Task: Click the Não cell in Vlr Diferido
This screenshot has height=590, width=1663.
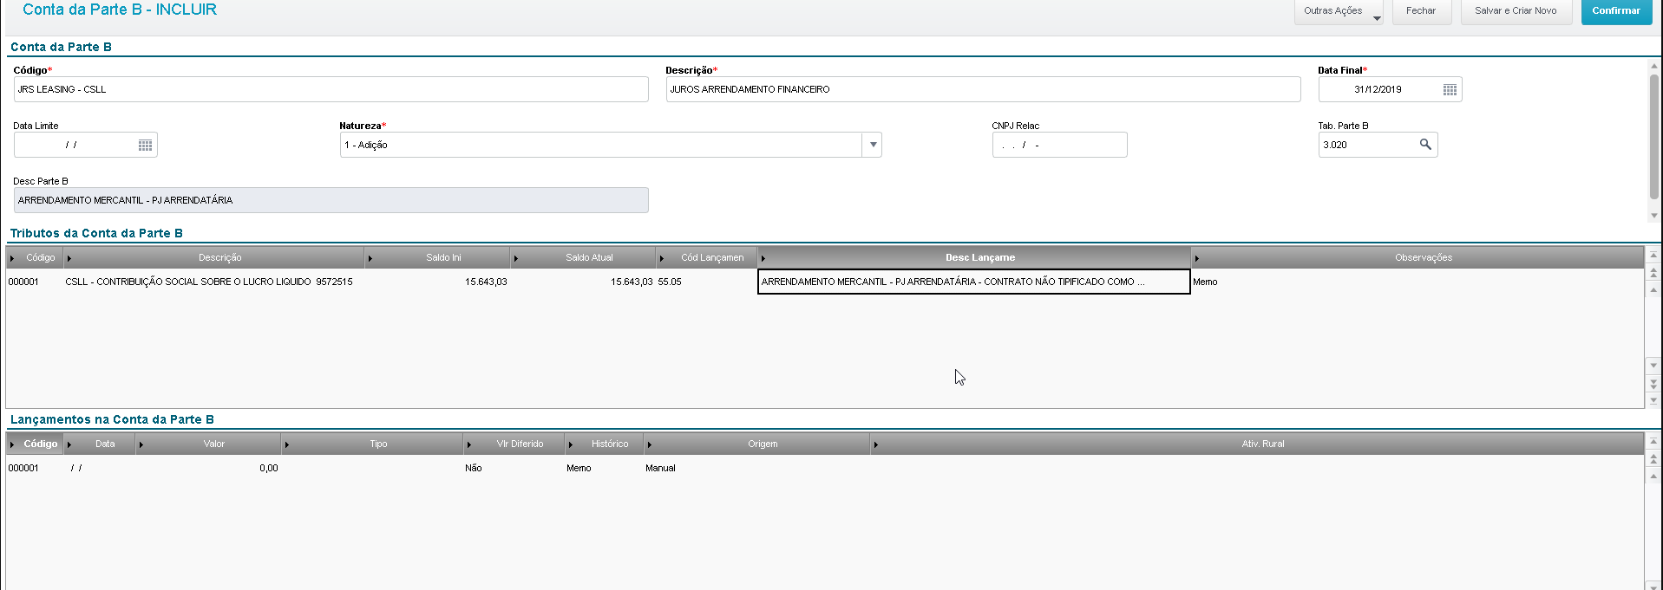Action: (514, 468)
